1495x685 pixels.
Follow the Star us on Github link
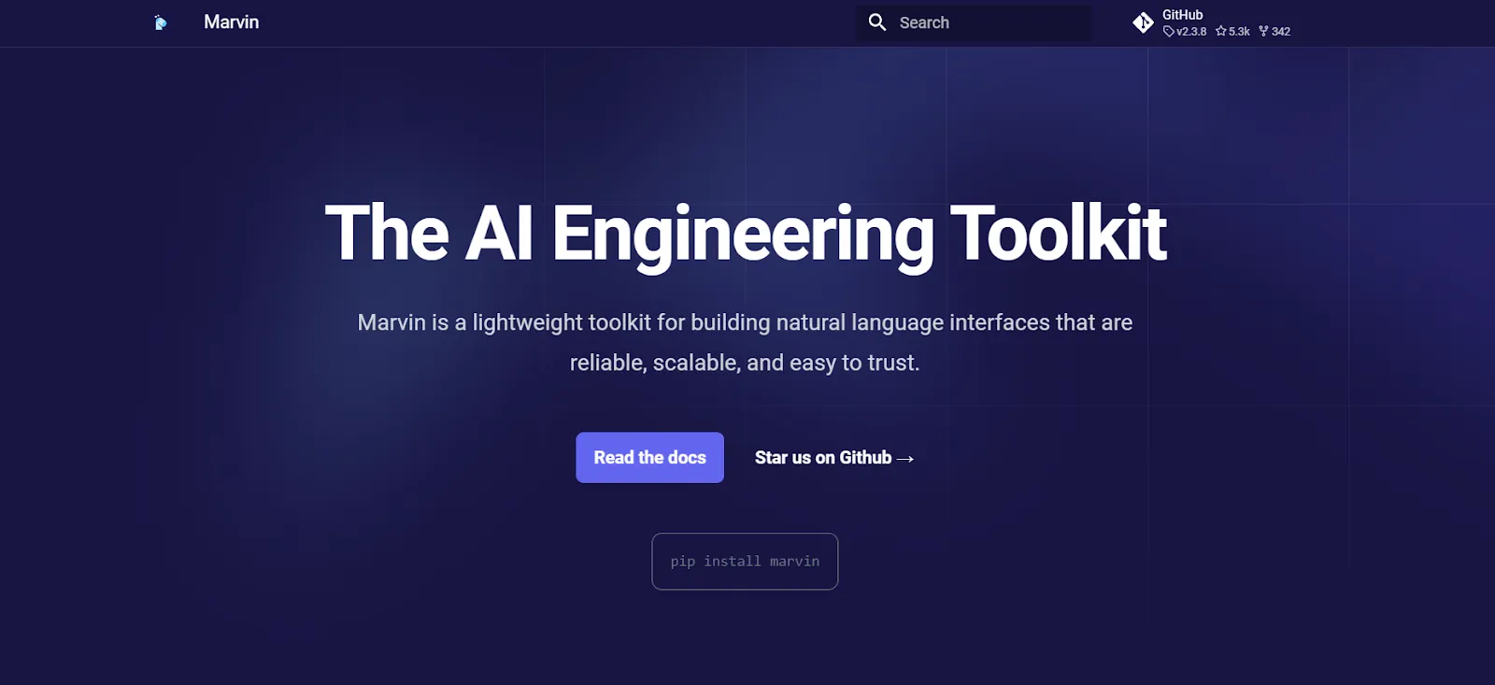pos(823,458)
